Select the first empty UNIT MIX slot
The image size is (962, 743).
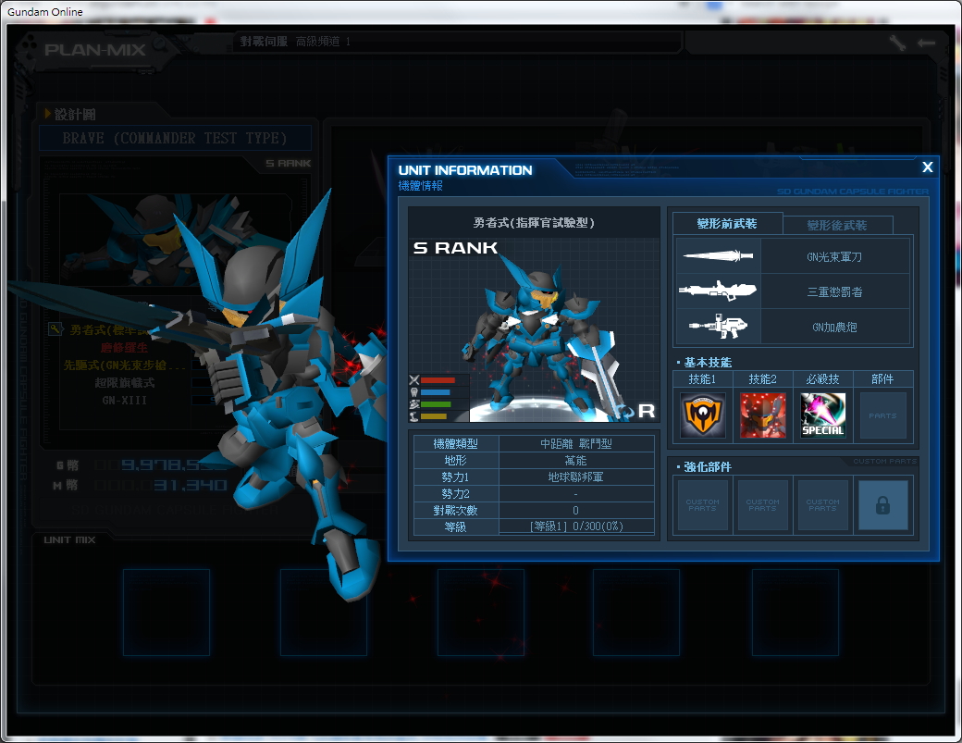(166, 611)
